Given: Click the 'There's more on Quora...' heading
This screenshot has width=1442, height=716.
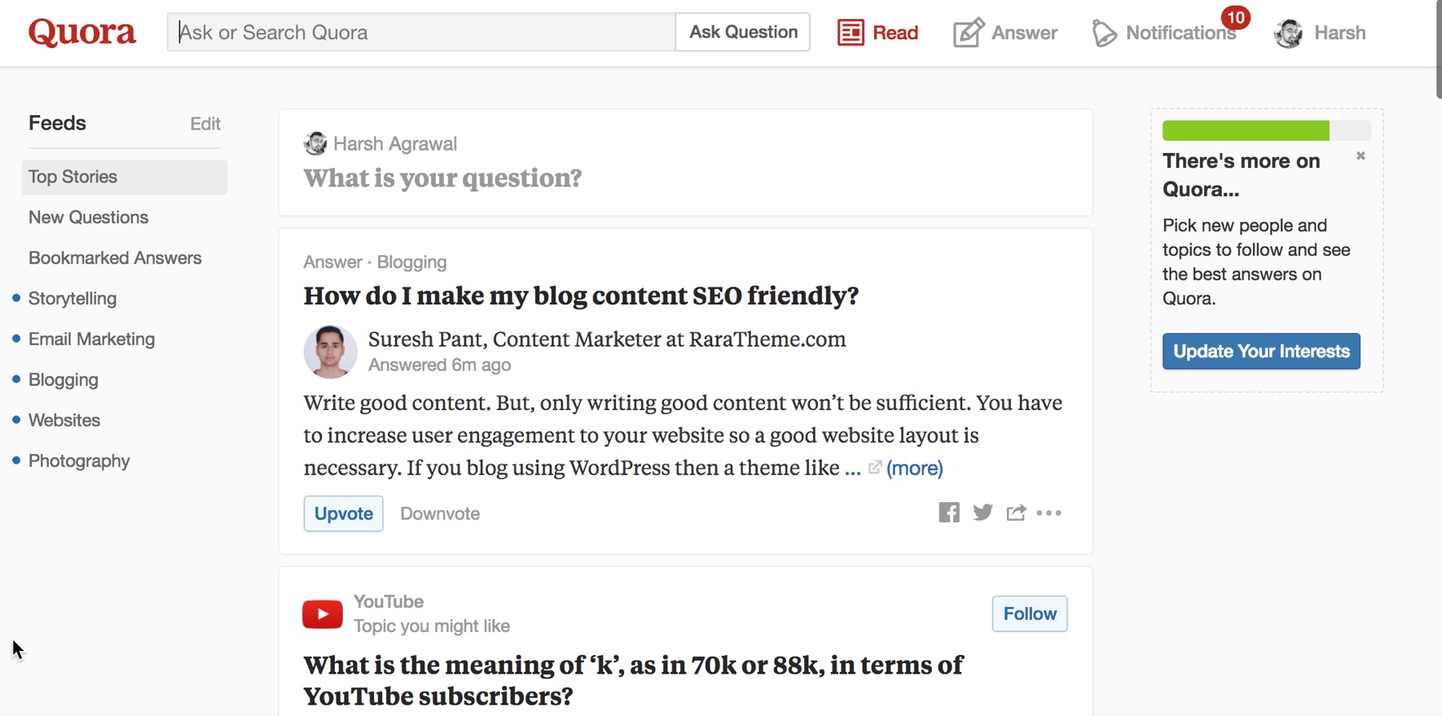Looking at the screenshot, I should 1241,175.
